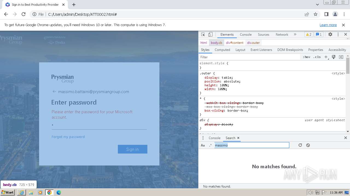
Task: Open the Event Listeners tab
Action: pyautogui.click(x=261, y=50)
